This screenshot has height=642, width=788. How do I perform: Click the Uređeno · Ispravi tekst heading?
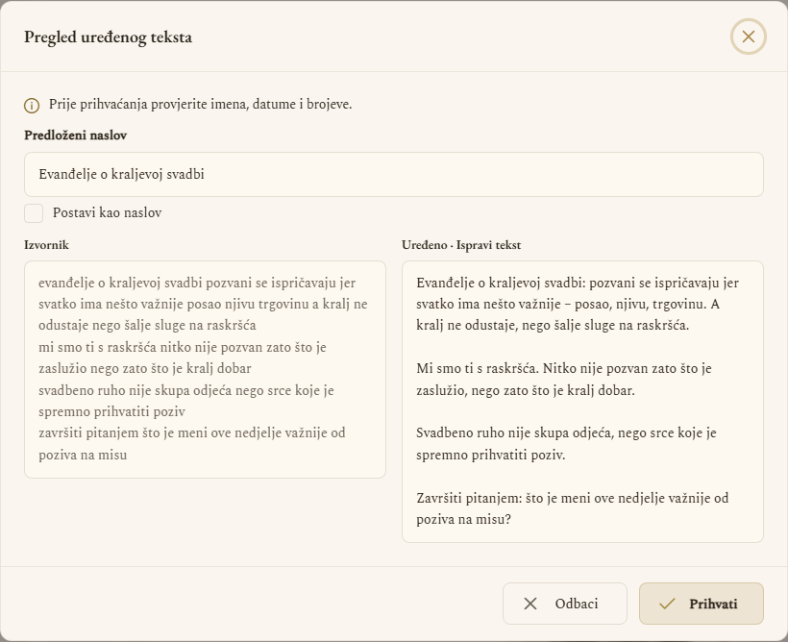click(461, 245)
